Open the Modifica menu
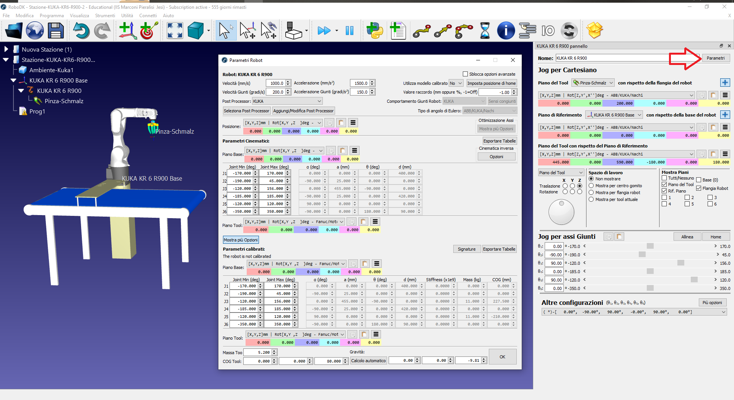734x400 pixels. tap(24, 16)
